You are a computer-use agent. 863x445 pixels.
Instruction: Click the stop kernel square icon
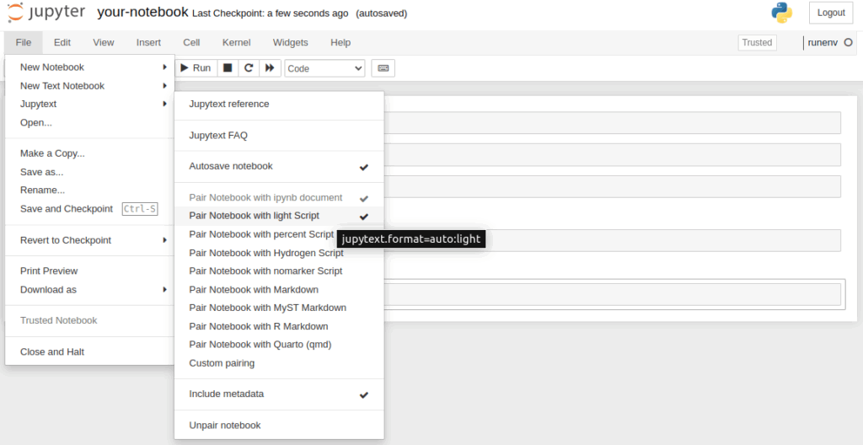(x=228, y=67)
